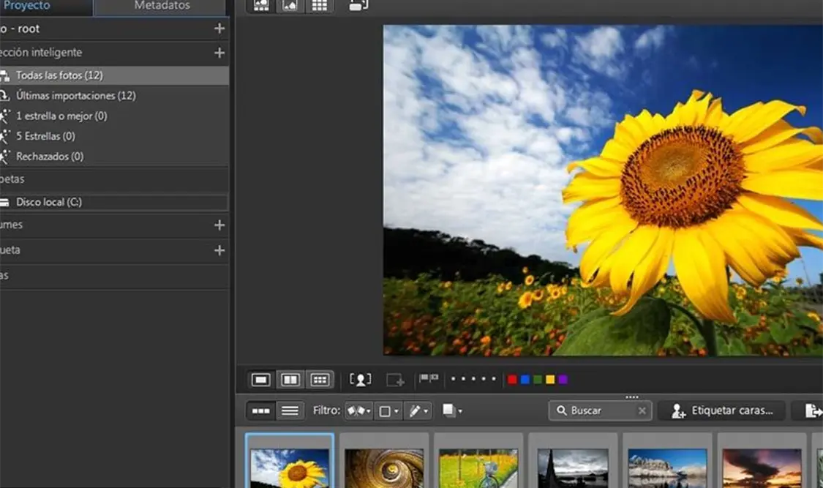Select the spiral staircase thumbnail
Image resolution: width=823 pixels, height=488 pixels.
pos(384,467)
